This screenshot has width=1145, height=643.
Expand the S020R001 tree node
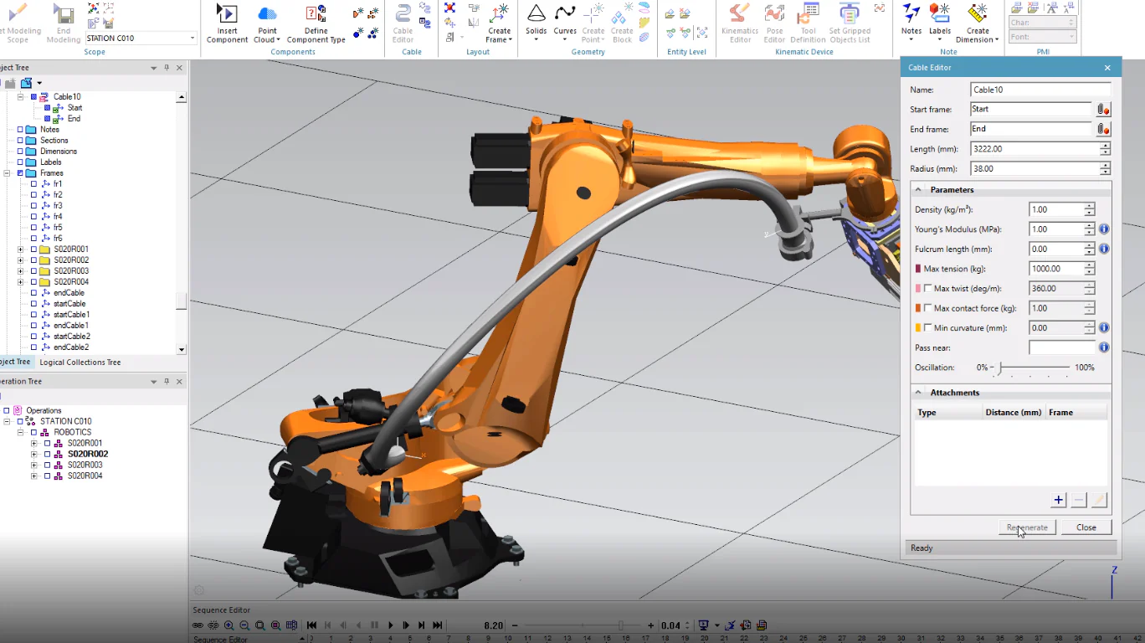tap(20, 249)
